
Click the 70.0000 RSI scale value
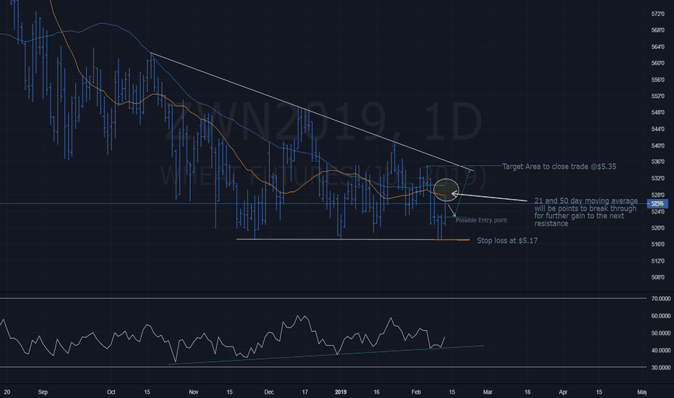point(661,299)
